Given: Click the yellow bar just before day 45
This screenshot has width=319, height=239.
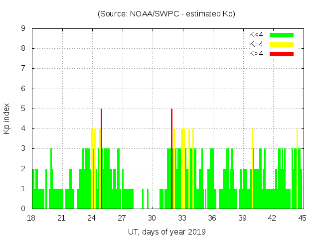Looking at the screenshot, I should [297, 168].
